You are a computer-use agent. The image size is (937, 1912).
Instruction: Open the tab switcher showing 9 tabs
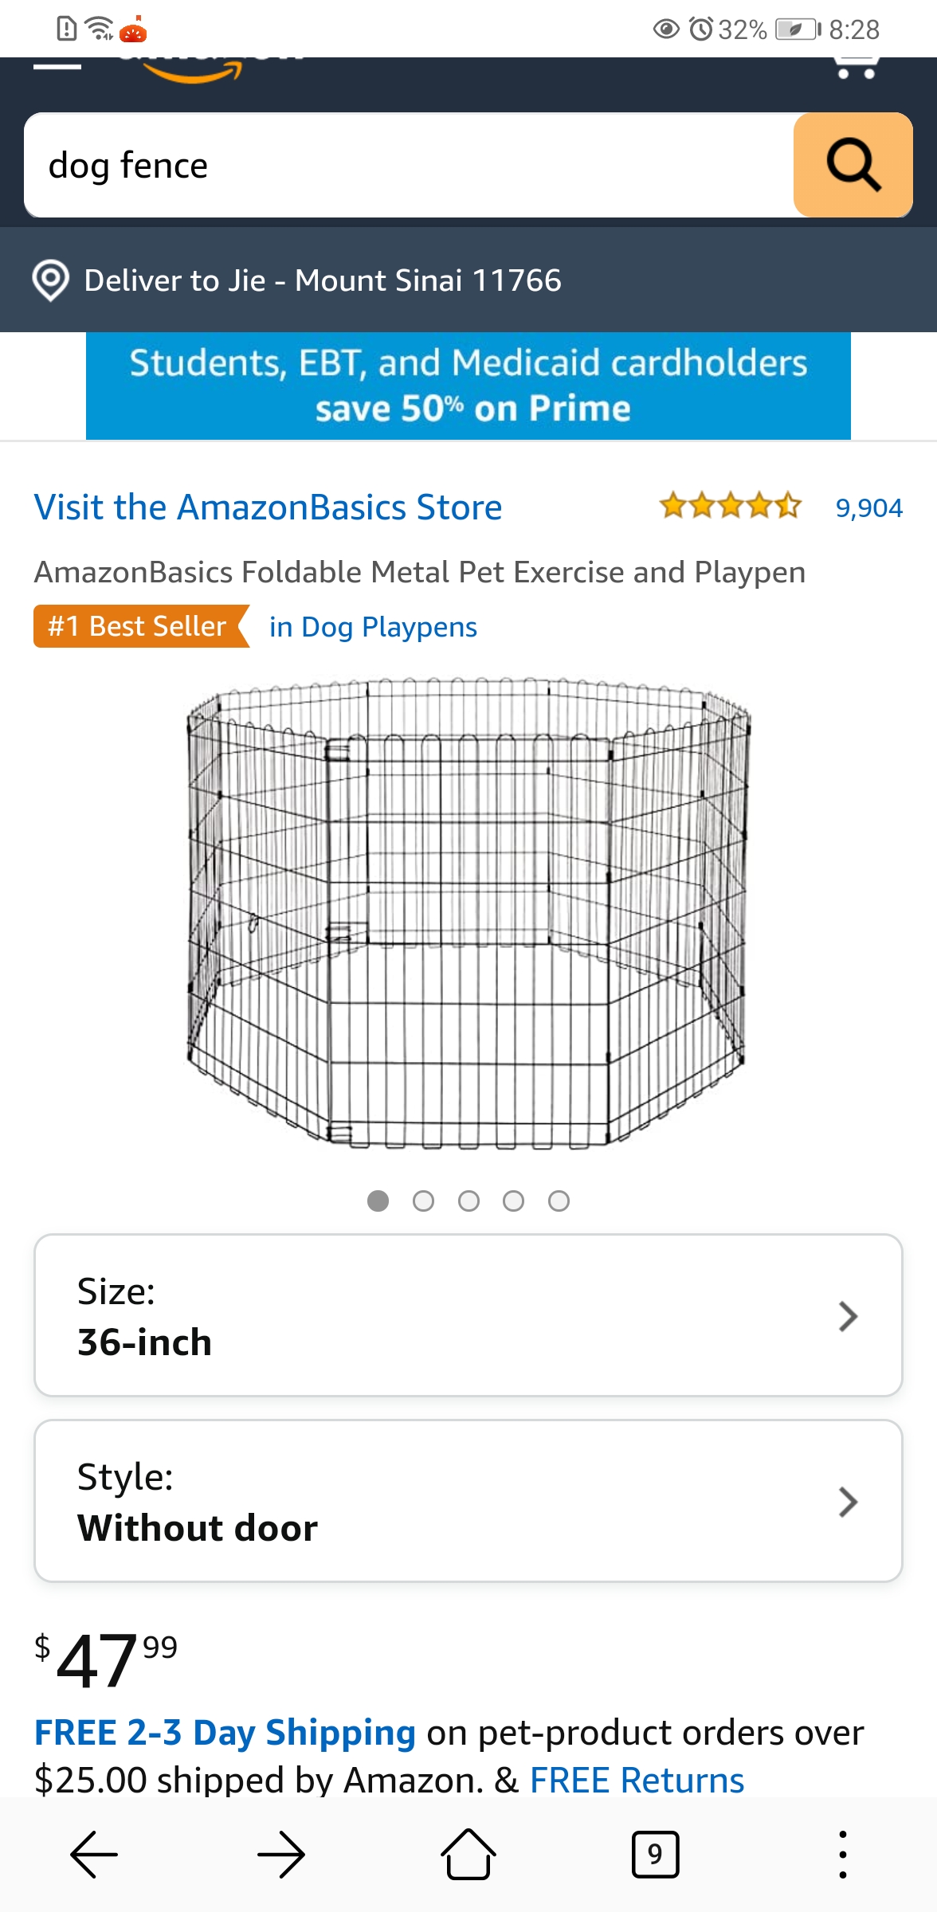(x=655, y=1855)
